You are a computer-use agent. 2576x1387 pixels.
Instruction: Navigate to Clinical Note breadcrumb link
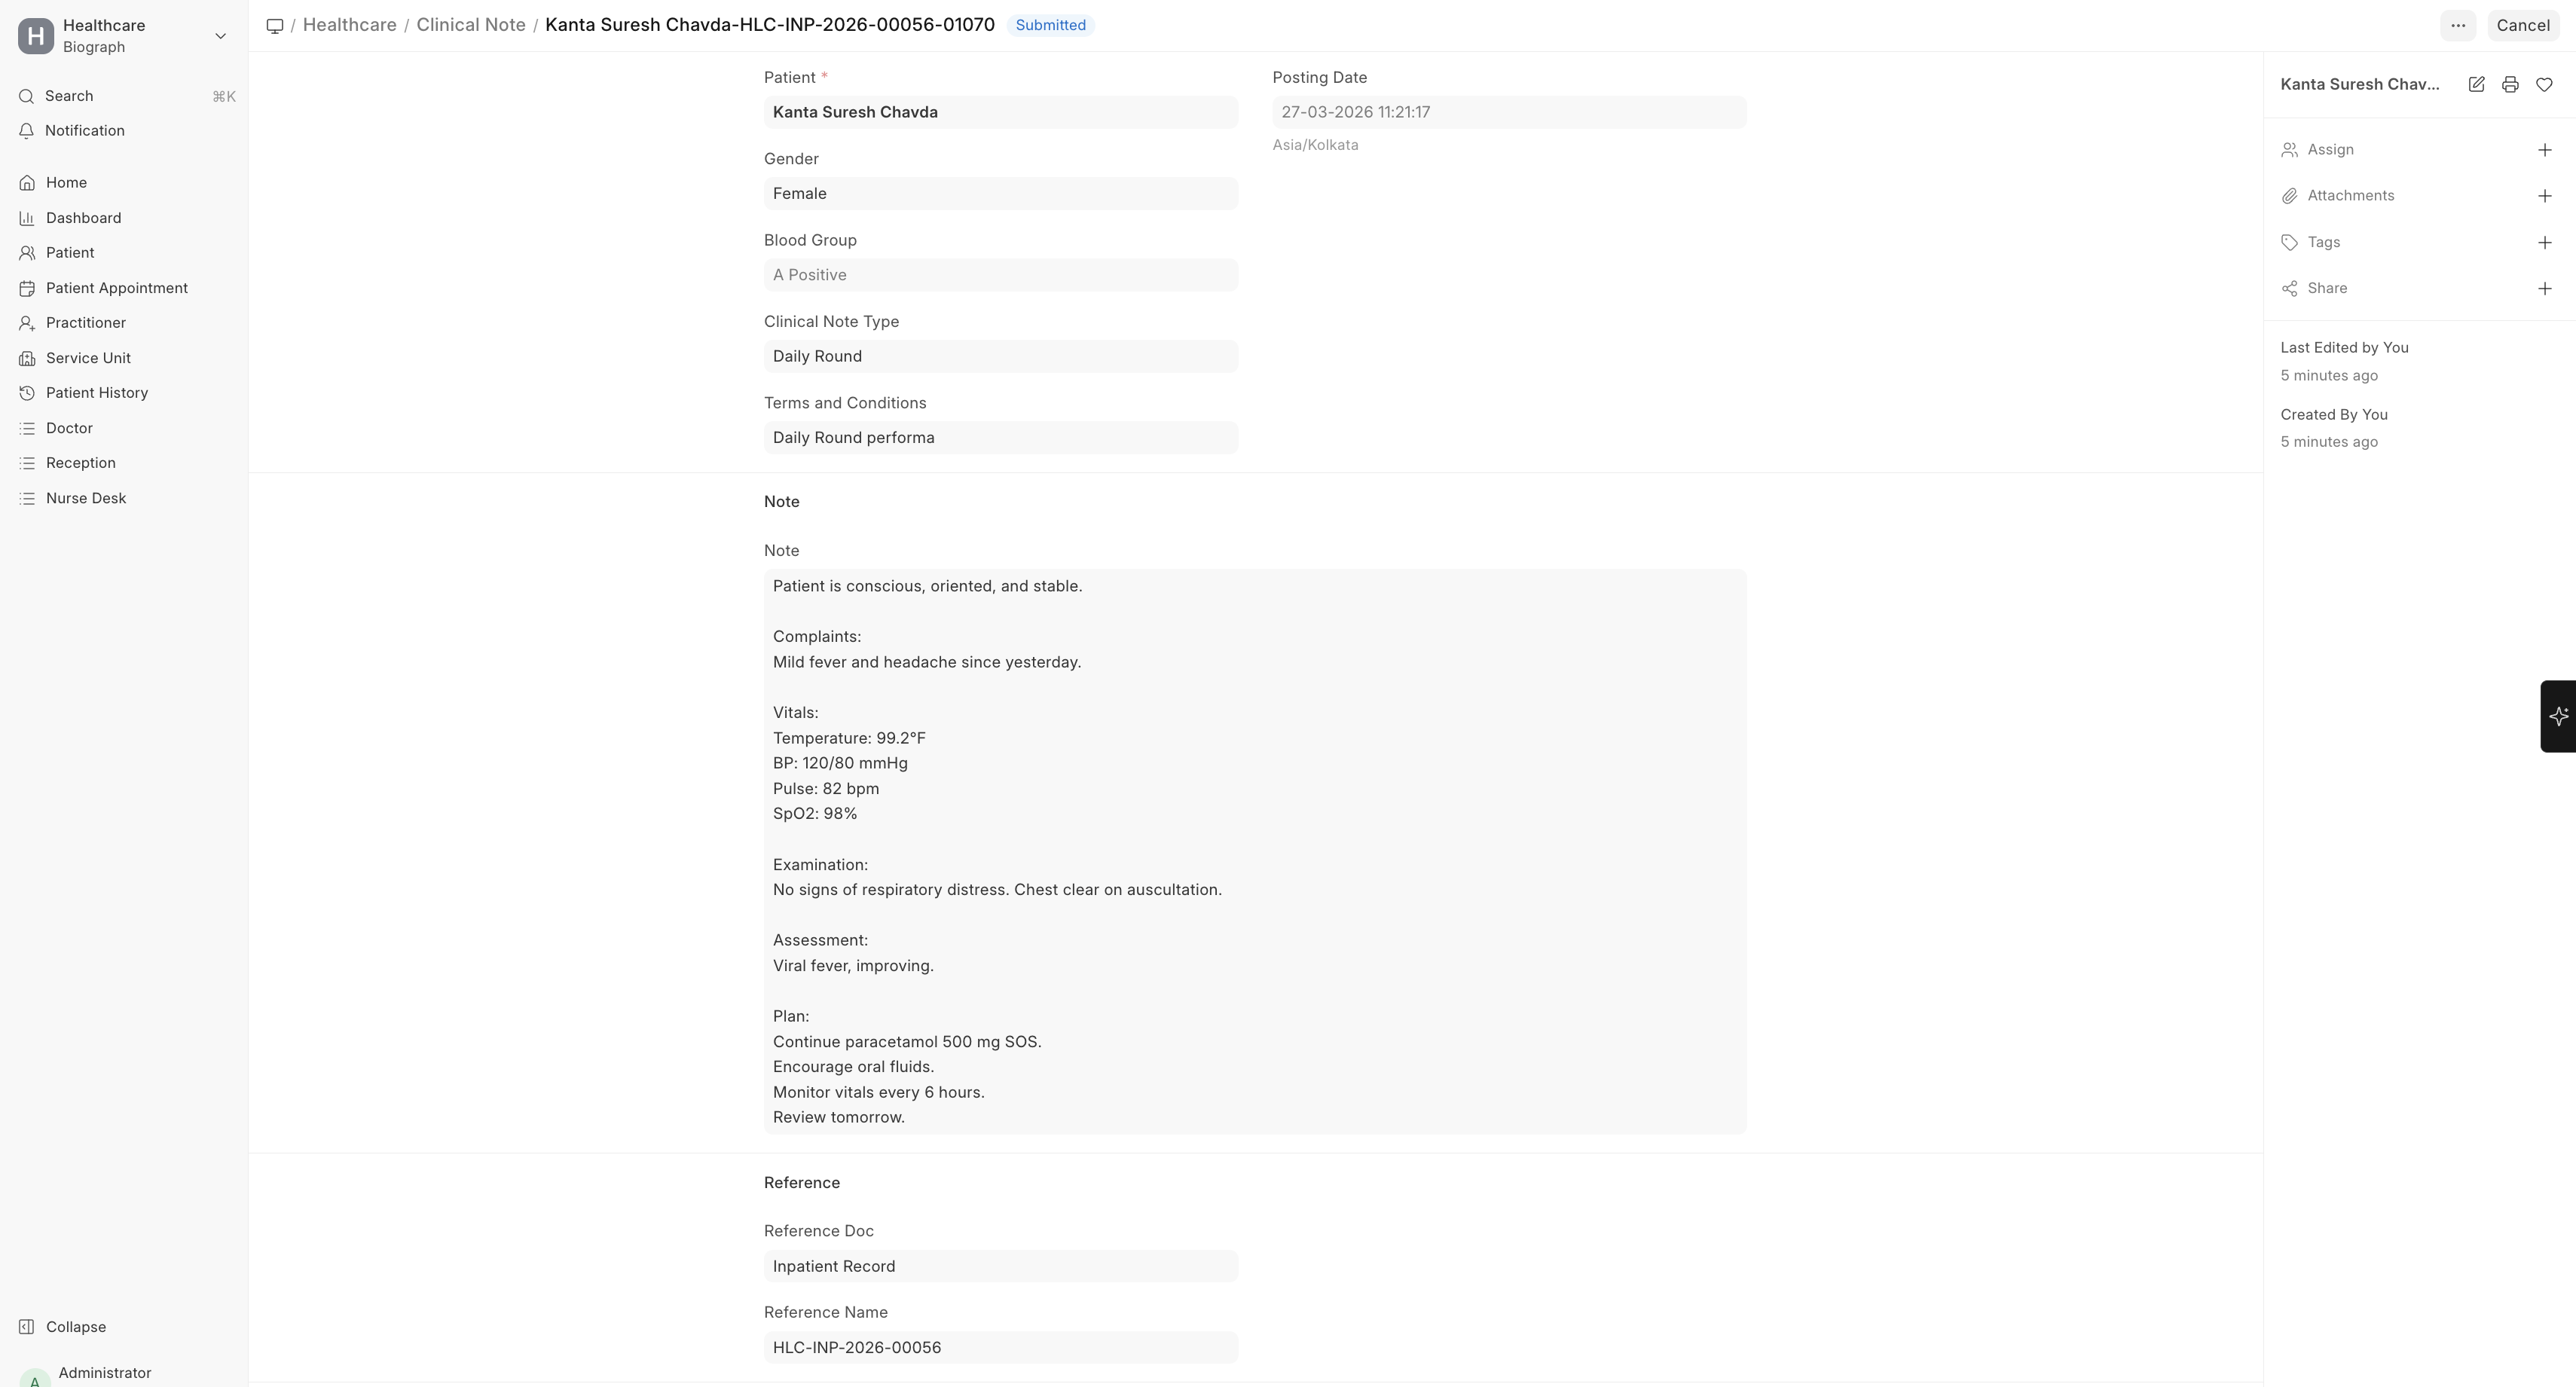tap(470, 25)
